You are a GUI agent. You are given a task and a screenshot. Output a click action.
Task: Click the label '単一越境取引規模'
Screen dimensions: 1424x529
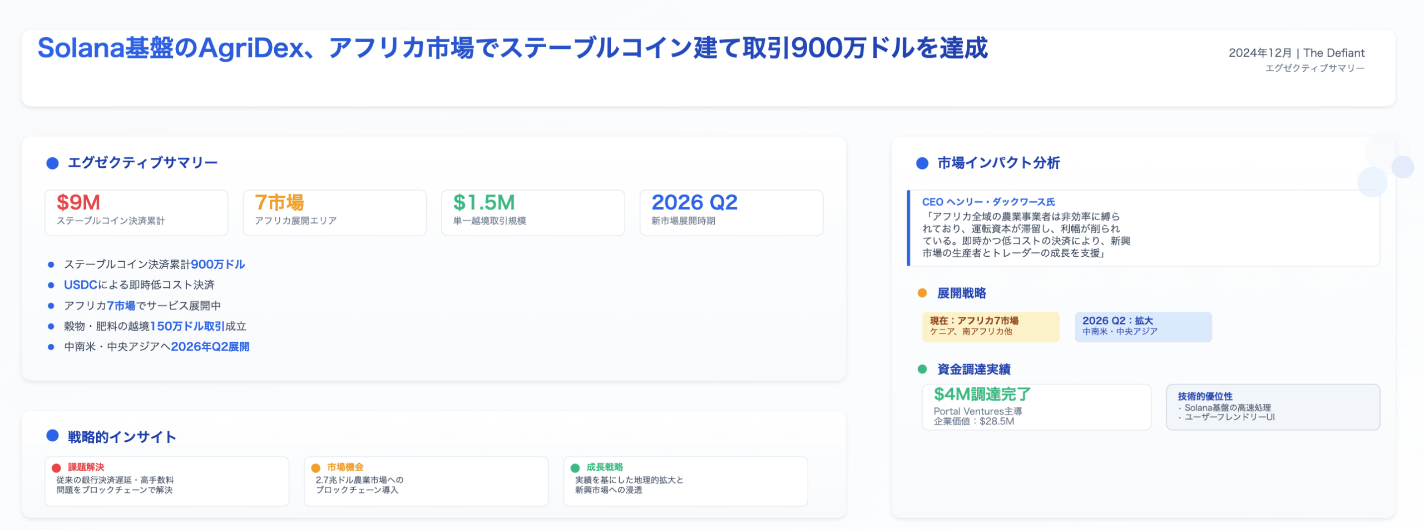tap(489, 221)
